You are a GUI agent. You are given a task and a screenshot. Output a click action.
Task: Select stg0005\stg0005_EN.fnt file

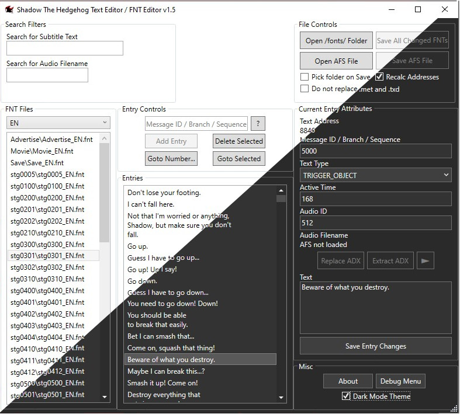(x=53, y=175)
